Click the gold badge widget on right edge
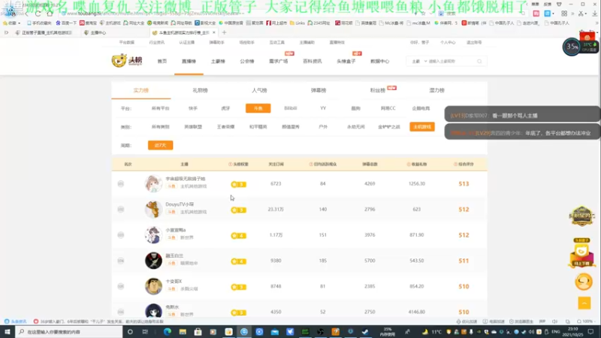Screen dimensions: 601x338 pyautogui.click(x=581, y=216)
